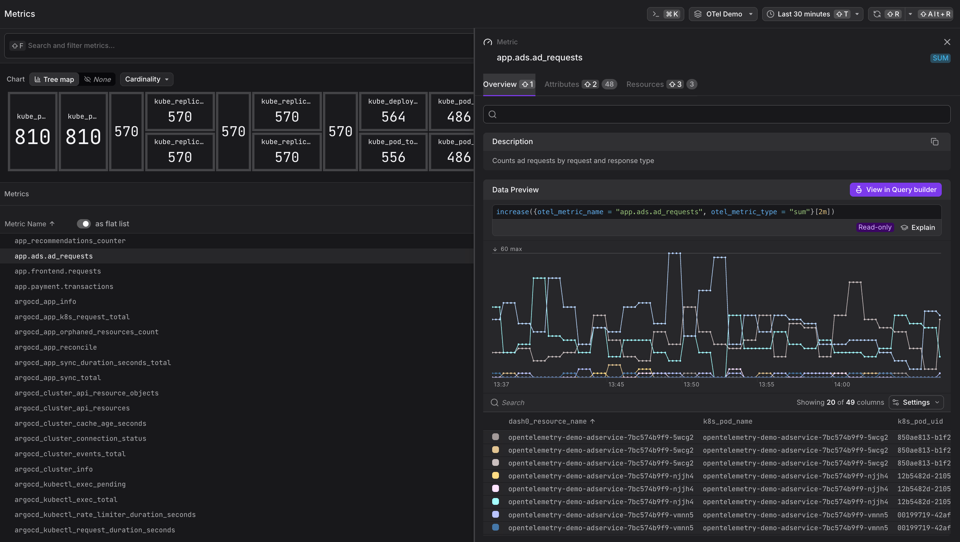Image resolution: width=960 pixels, height=542 pixels.
Task: Copy the metric description using the copy icon
Action: [935, 142]
